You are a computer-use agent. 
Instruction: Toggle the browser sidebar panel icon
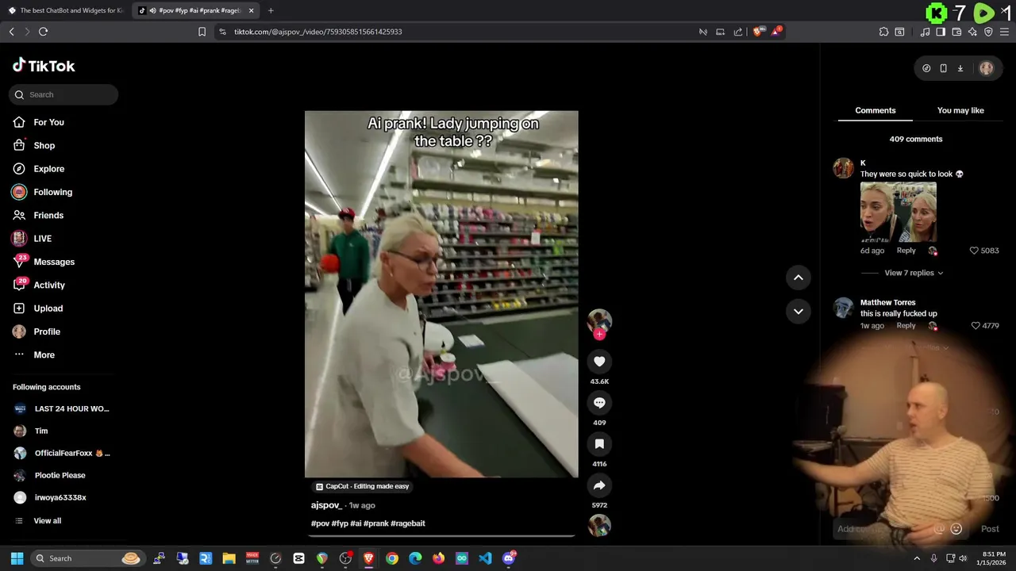(x=941, y=32)
